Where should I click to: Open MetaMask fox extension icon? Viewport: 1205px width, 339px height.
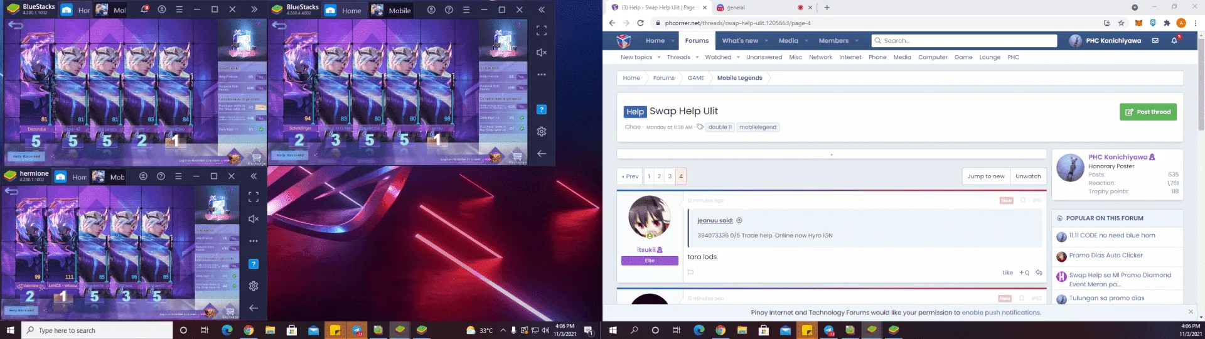[1138, 23]
